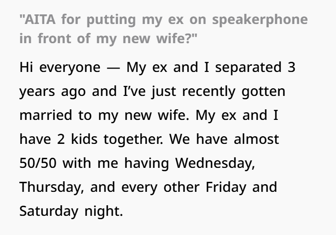Viewport: 336px width, 235px height.
Task: Click "AITA" at the start of the title
Action: [x=40, y=19]
